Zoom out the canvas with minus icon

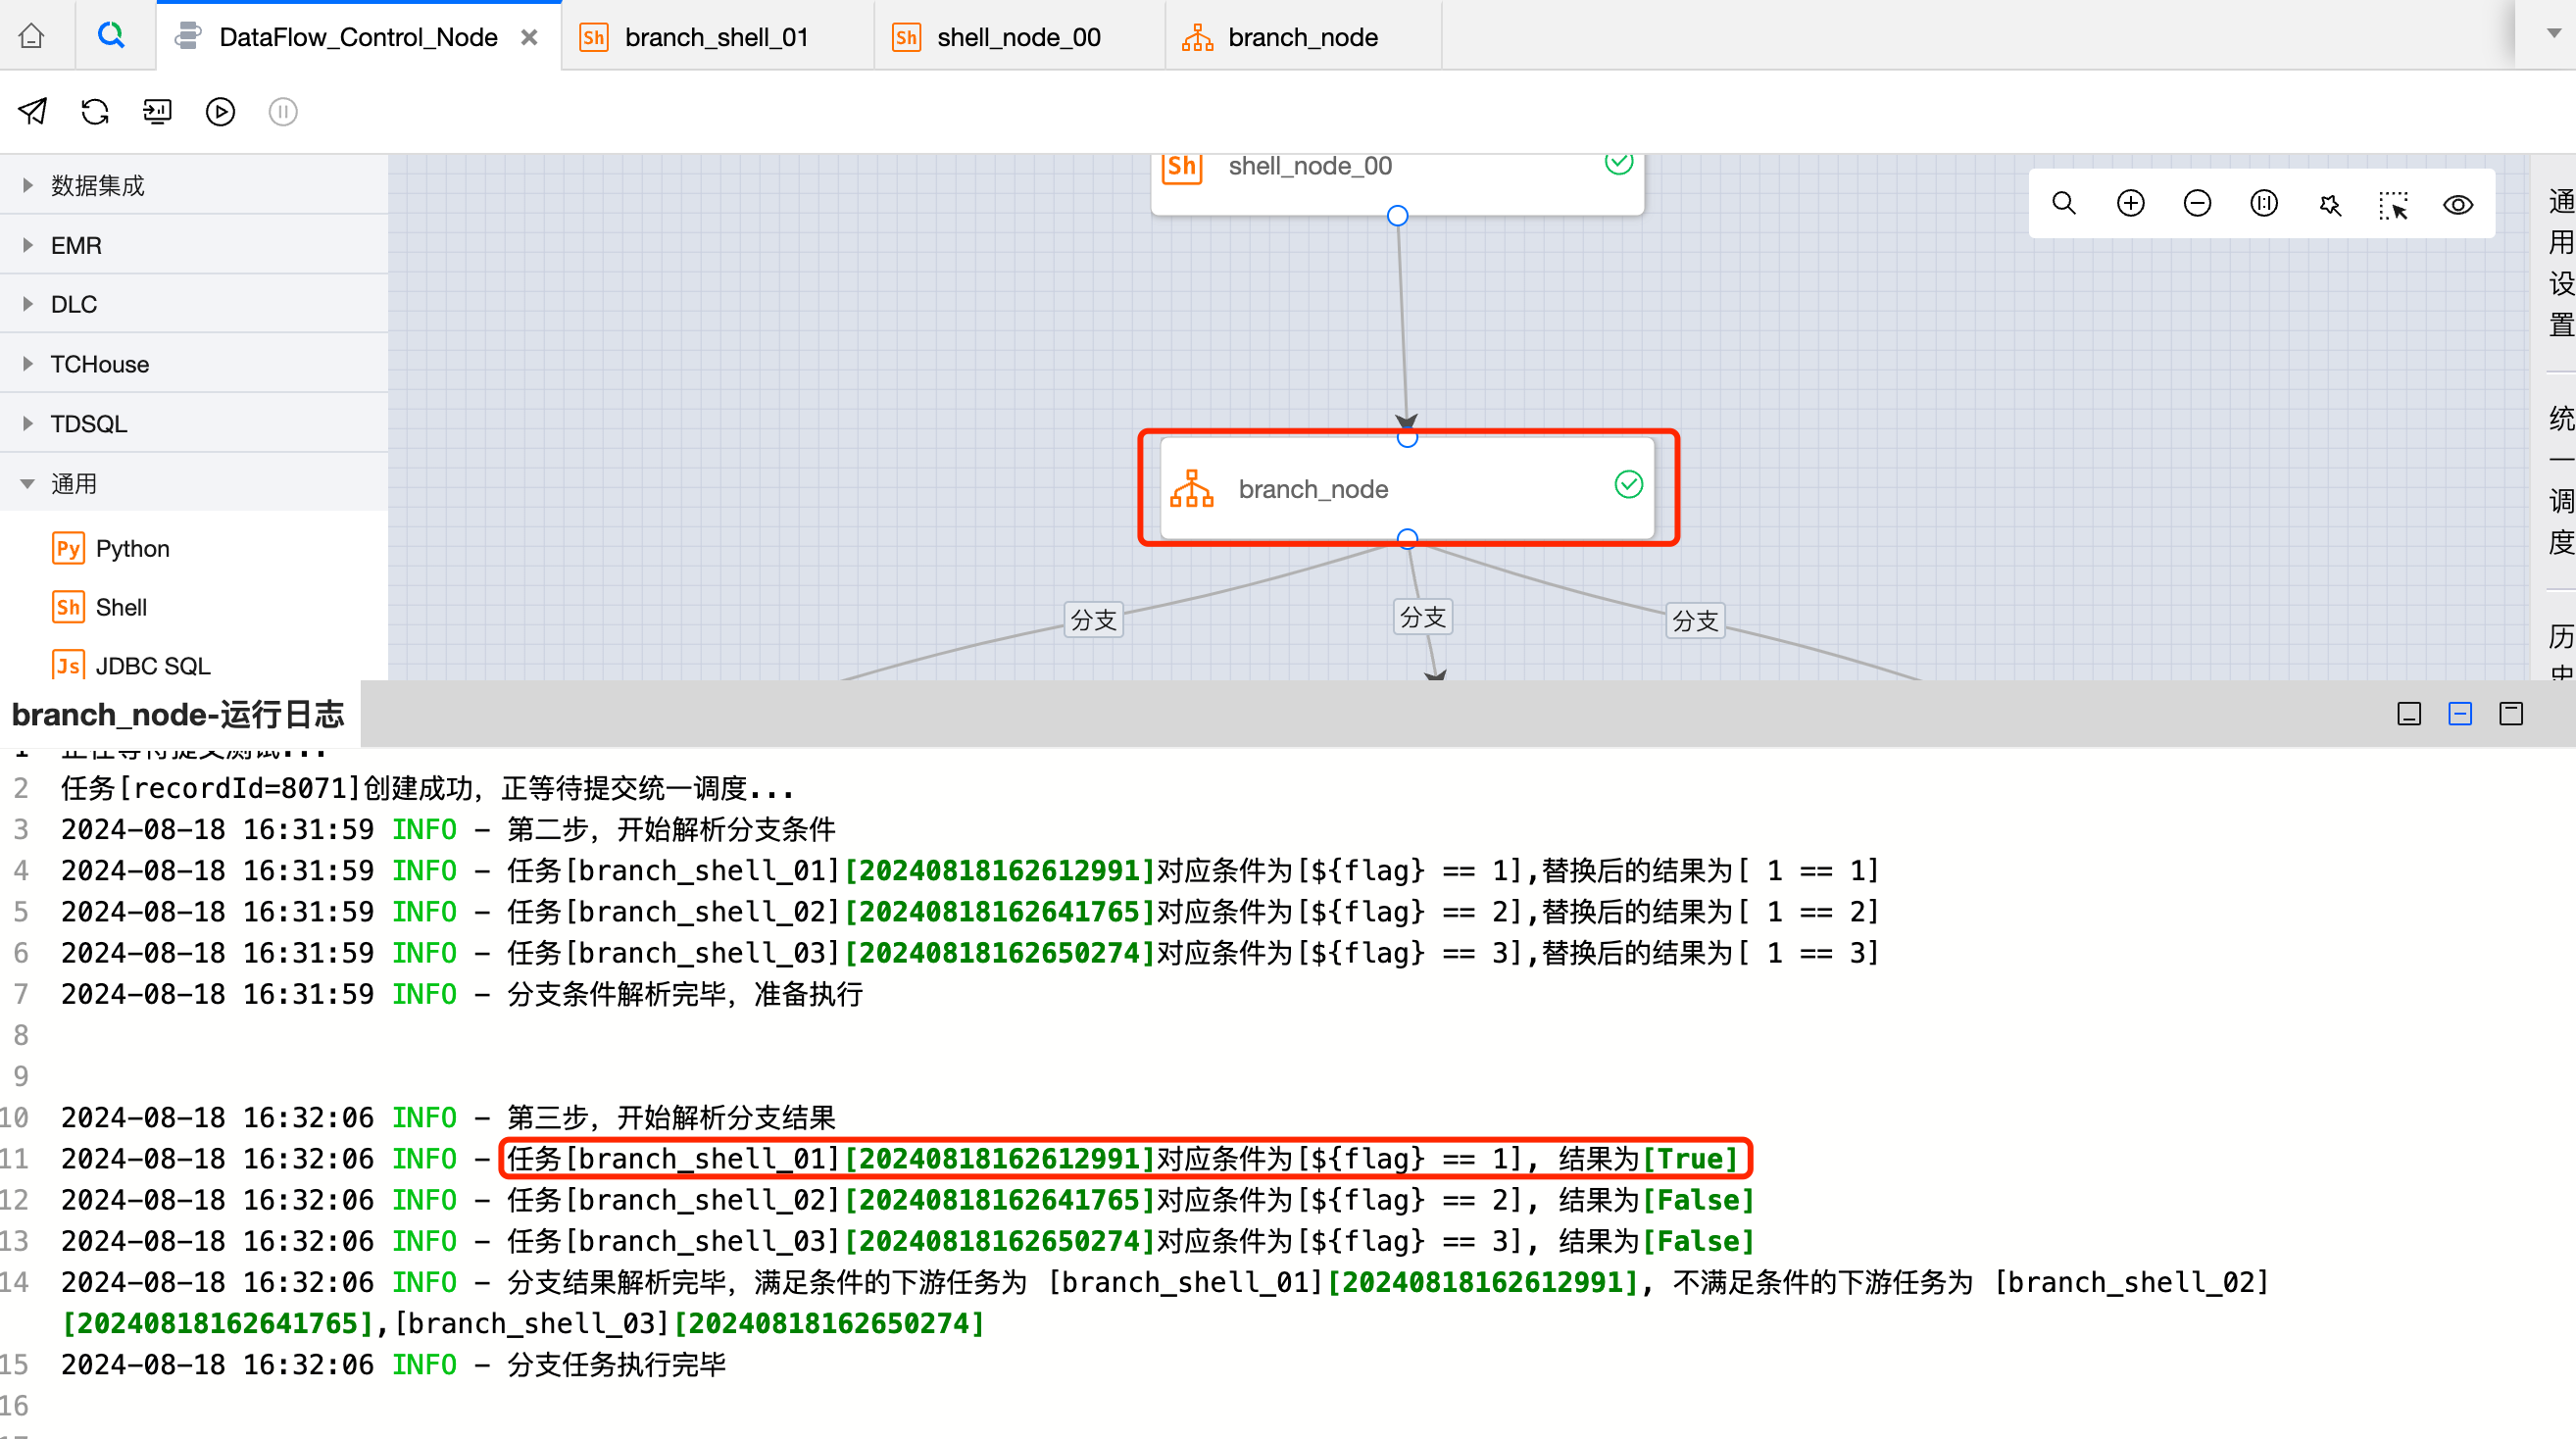2197,204
